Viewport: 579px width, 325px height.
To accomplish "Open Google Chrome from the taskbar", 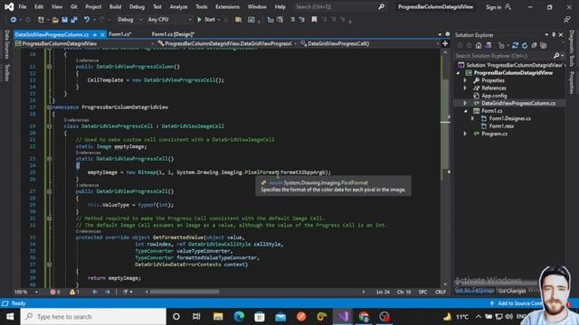I will [x=364, y=317].
